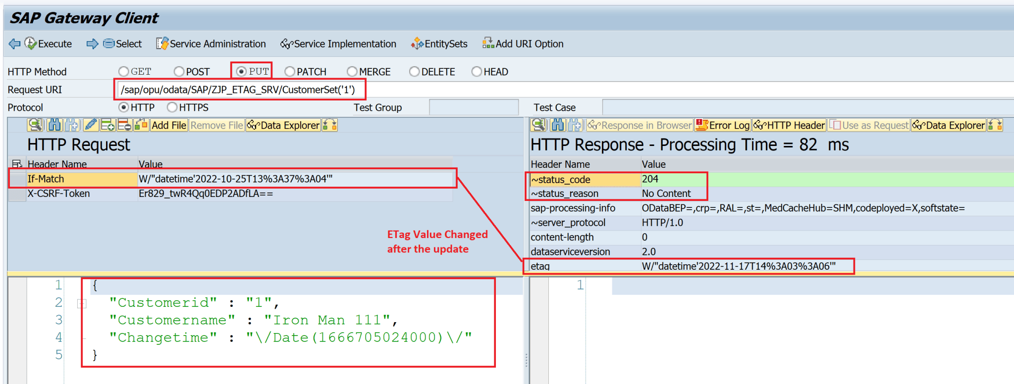Select the HEAD HTTP method
The width and height of the screenshot is (1014, 384).
point(477,72)
